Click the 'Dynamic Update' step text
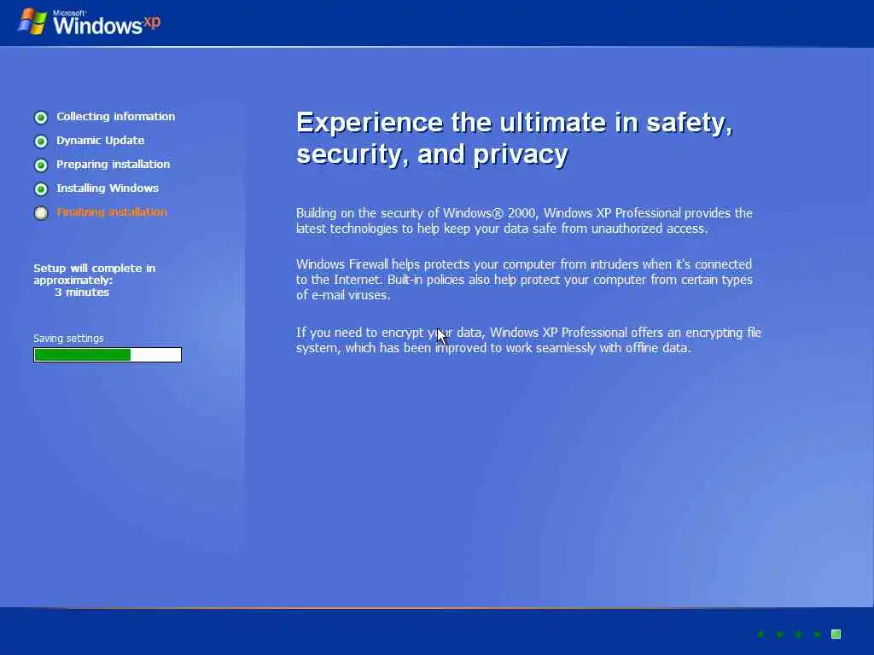The image size is (874, 655). [101, 141]
